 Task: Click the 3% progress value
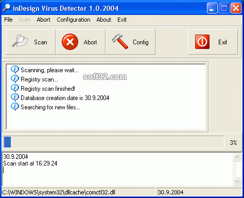coord(233,142)
